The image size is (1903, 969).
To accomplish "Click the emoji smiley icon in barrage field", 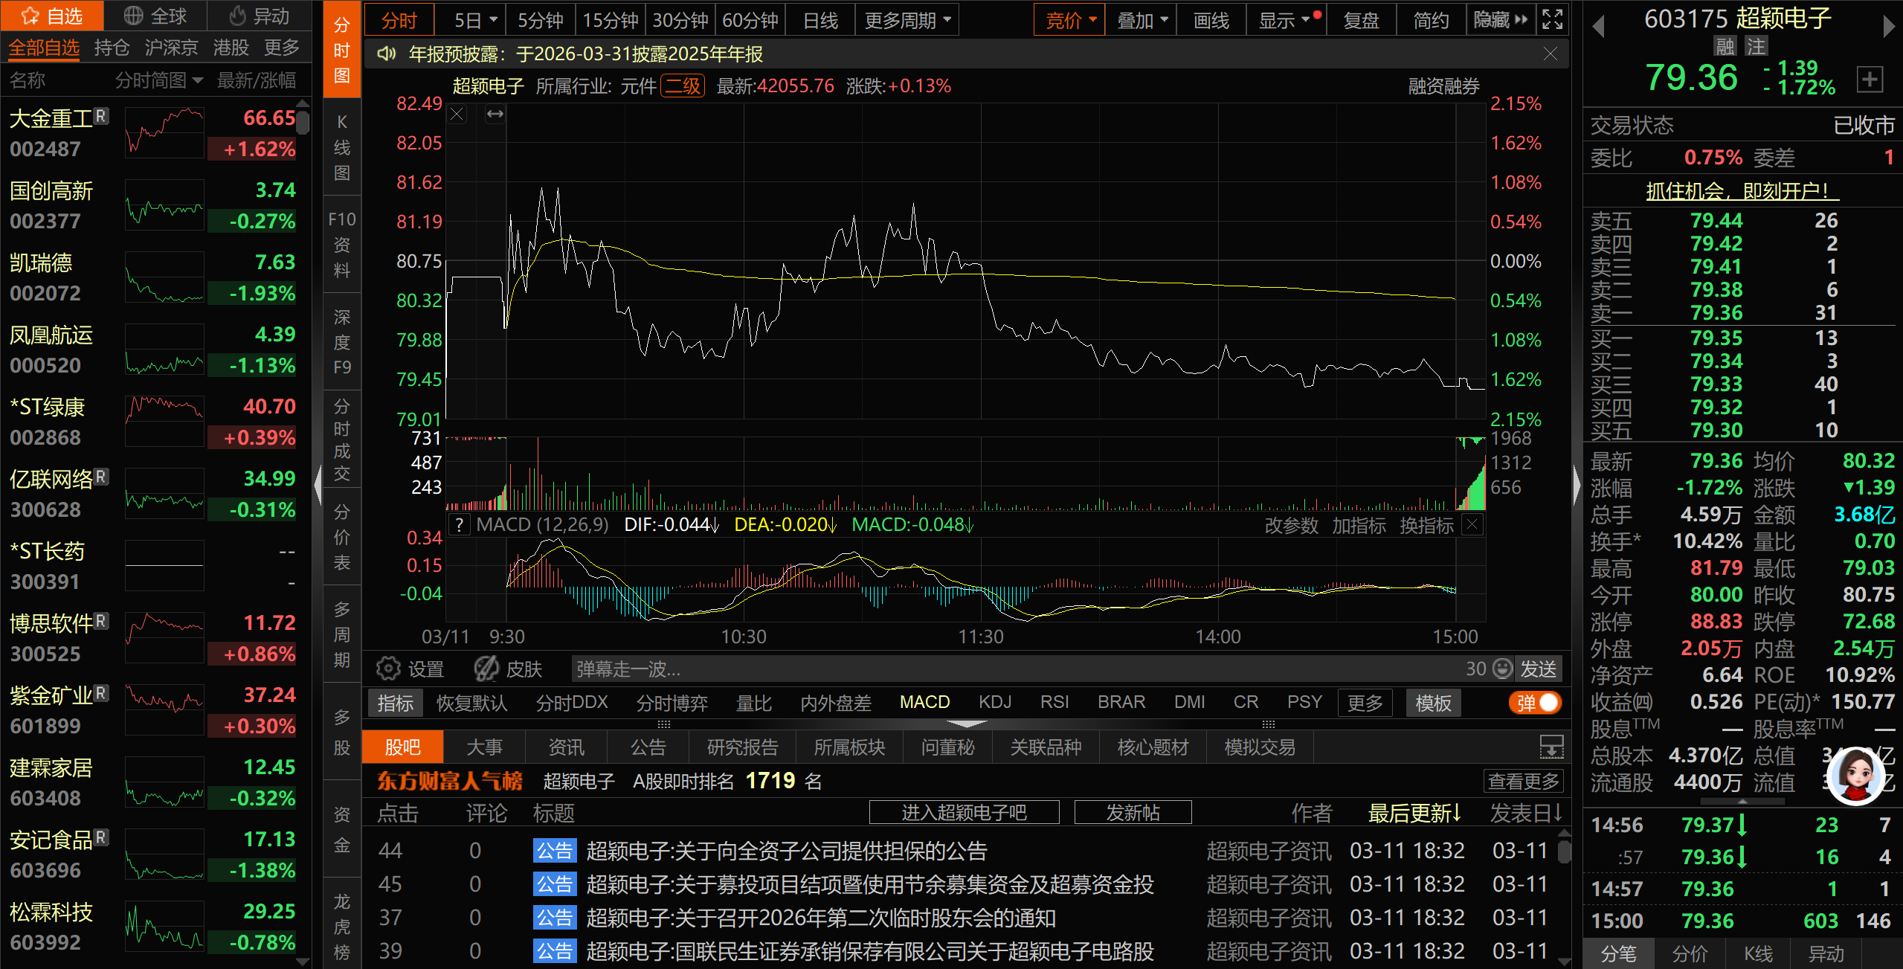I will tap(1503, 669).
